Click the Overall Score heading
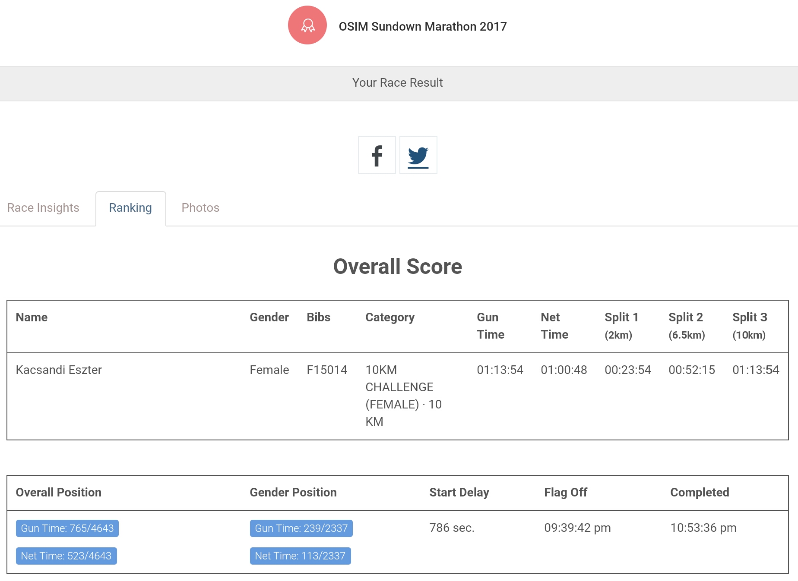 point(398,266)
